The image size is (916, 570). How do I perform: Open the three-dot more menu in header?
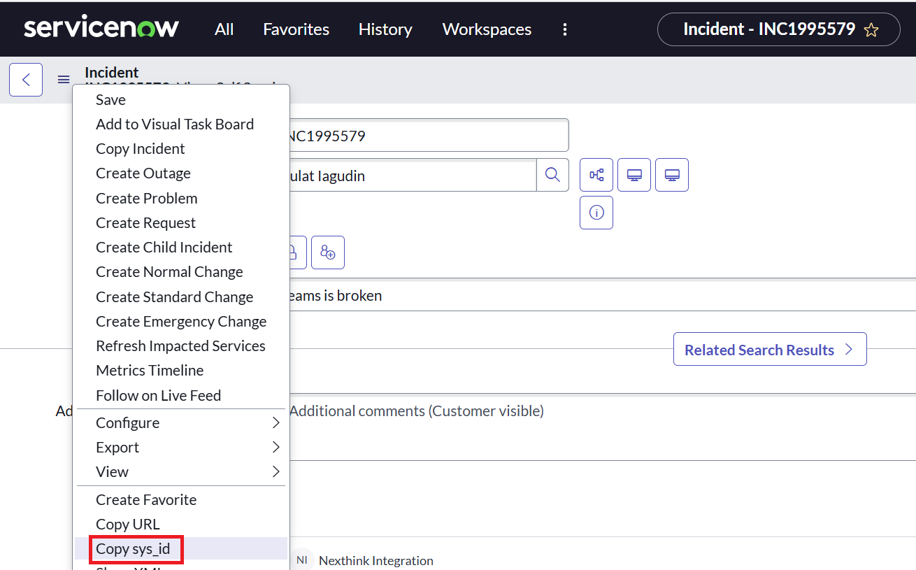(x=565, y=29)
